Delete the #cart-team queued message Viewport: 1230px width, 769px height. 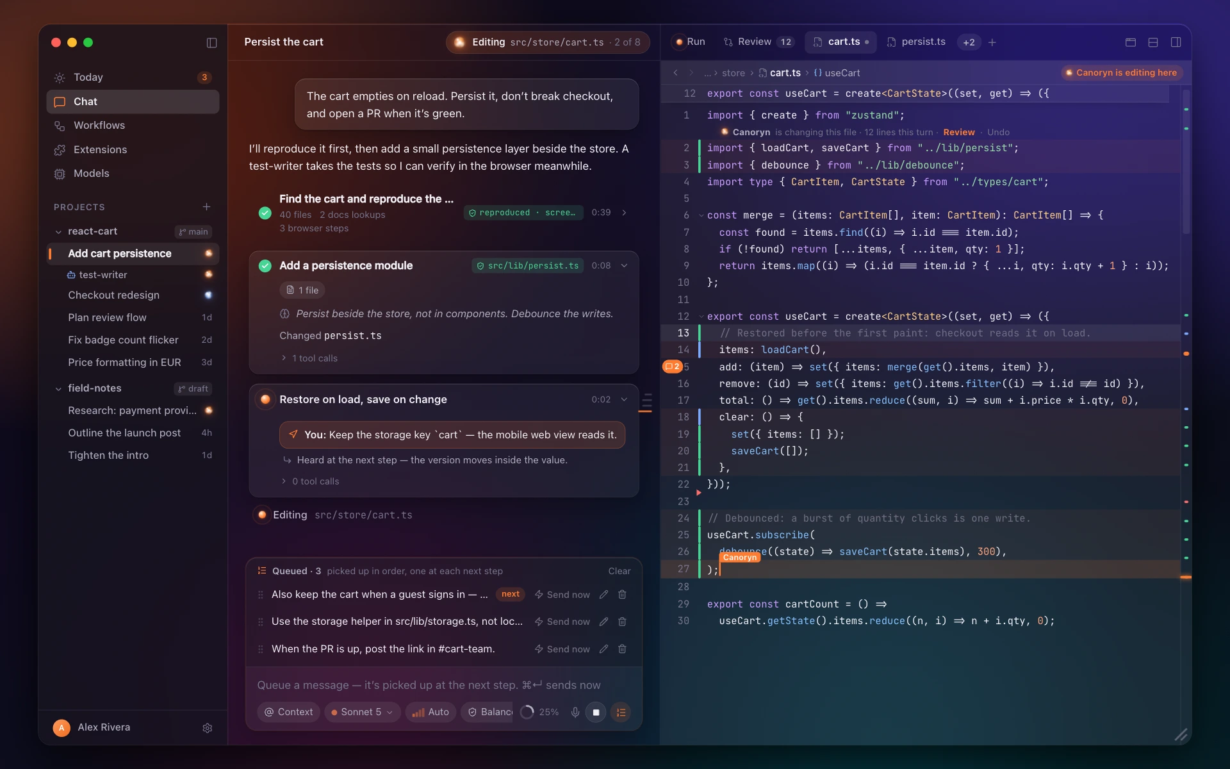pos(622,649)
